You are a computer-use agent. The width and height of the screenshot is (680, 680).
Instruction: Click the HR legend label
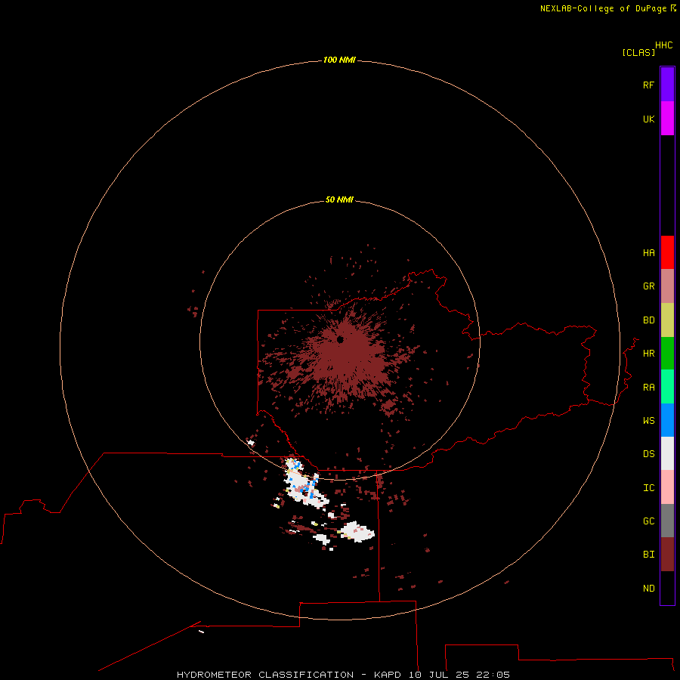[x=648, y=354]
